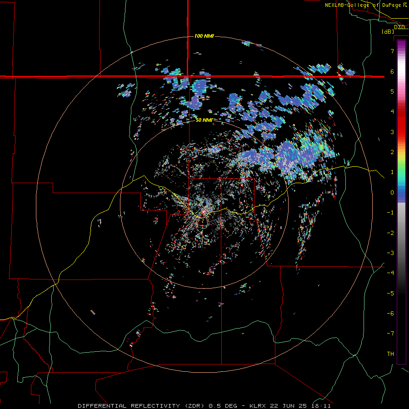Click the -5 dB tick label on the color scale
The height and width of the screenshot is (409, 409).
[390, 294]
